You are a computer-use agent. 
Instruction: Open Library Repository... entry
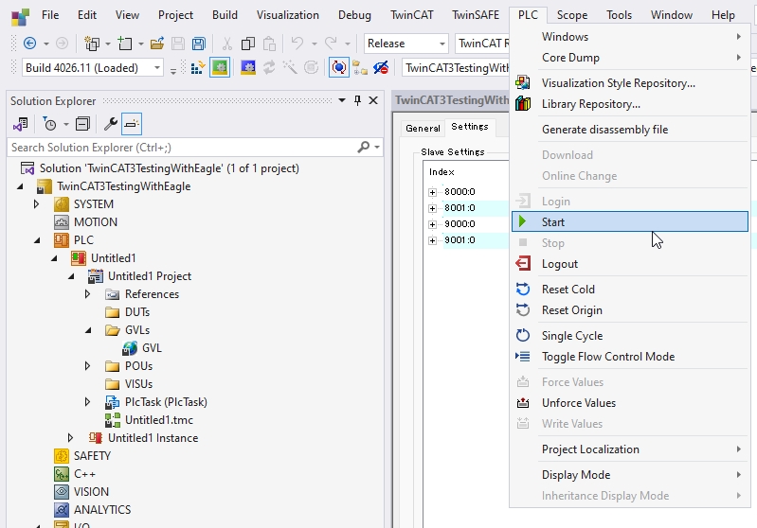[x=629, y=104]
